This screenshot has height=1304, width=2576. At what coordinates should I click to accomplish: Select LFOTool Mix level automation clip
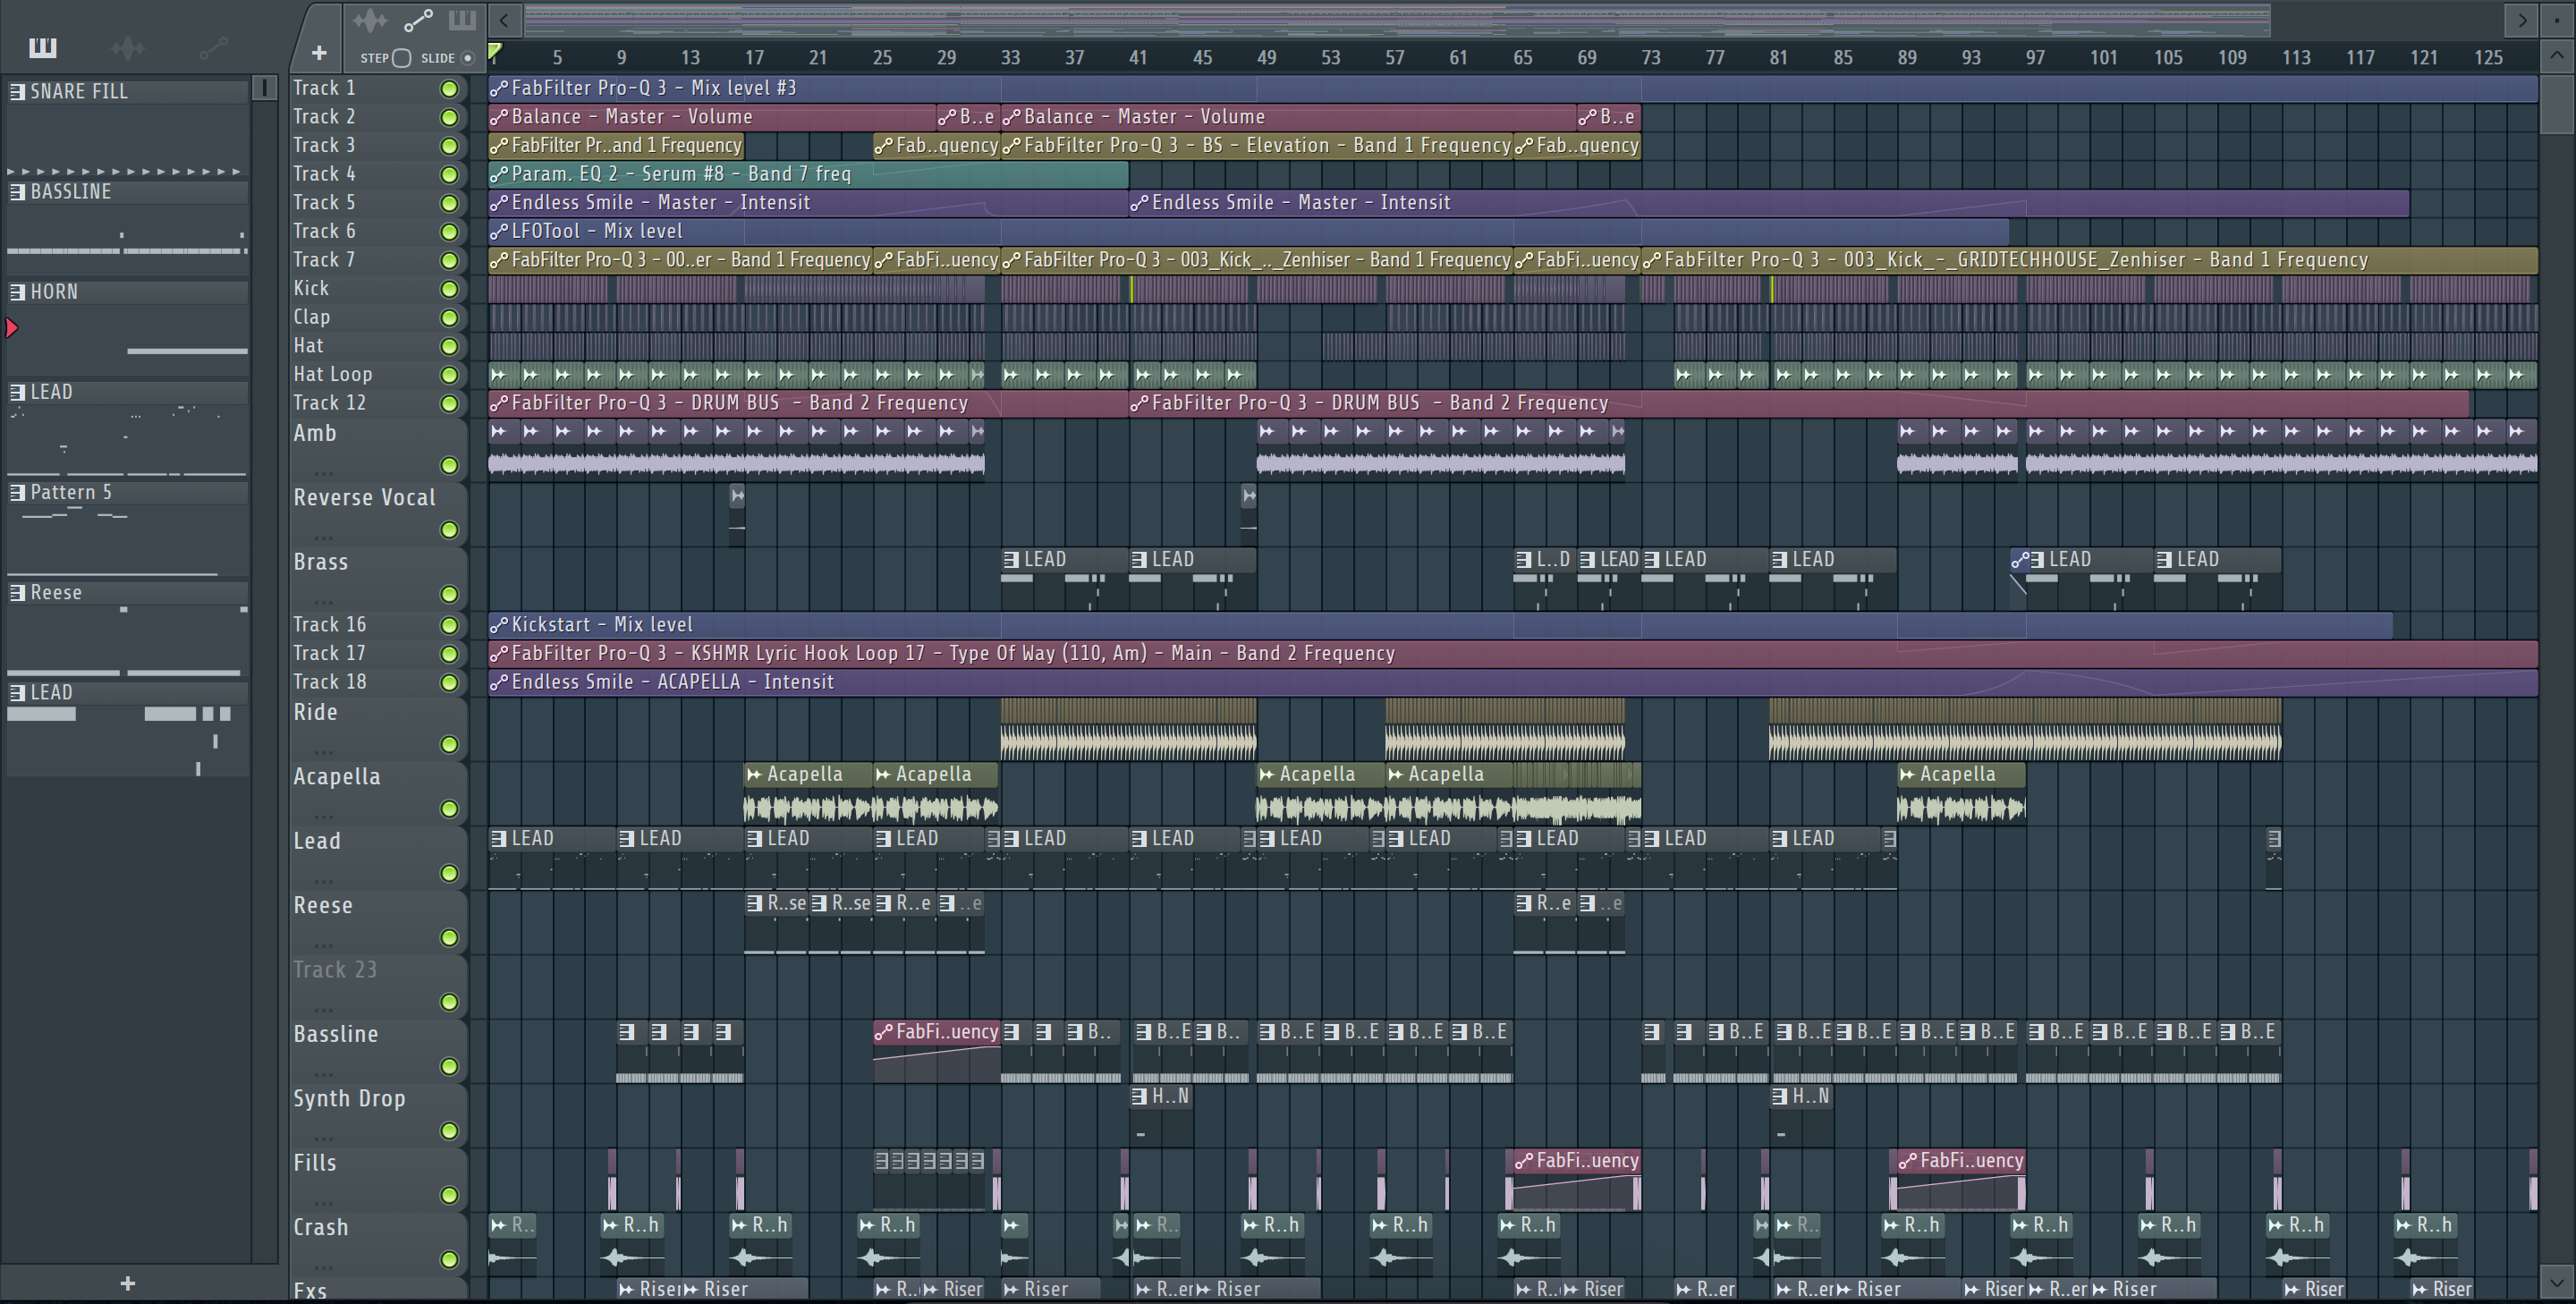1248,231
